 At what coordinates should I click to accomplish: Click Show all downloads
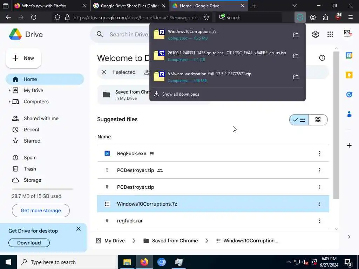point(177,94)
